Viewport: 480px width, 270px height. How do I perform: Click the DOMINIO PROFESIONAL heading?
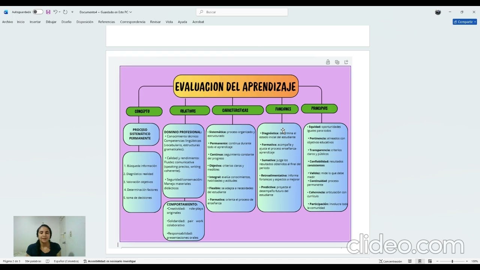coord(183,132)
